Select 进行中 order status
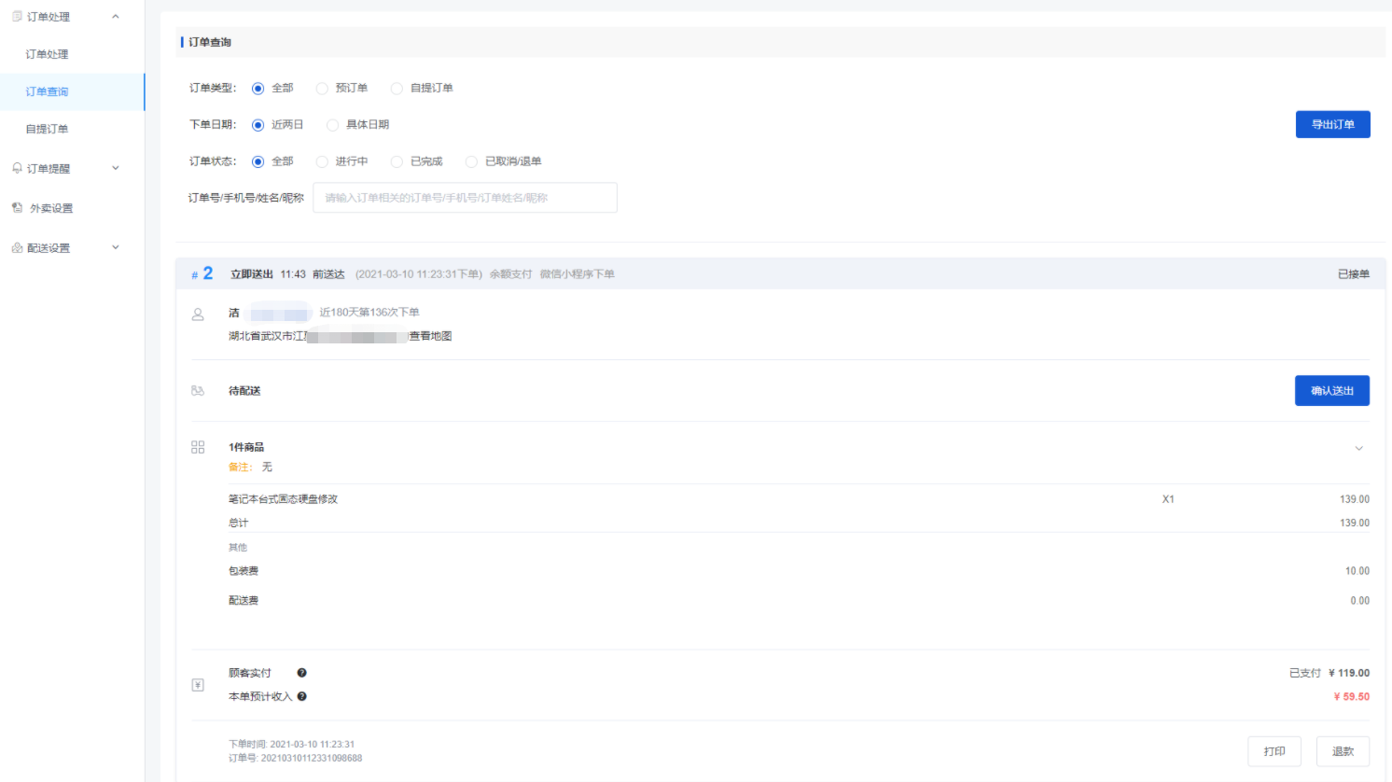The image size is (1392, 782). (322, 161)
